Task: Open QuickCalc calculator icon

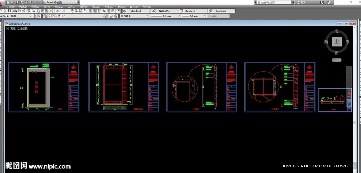Action: [112, 11]
